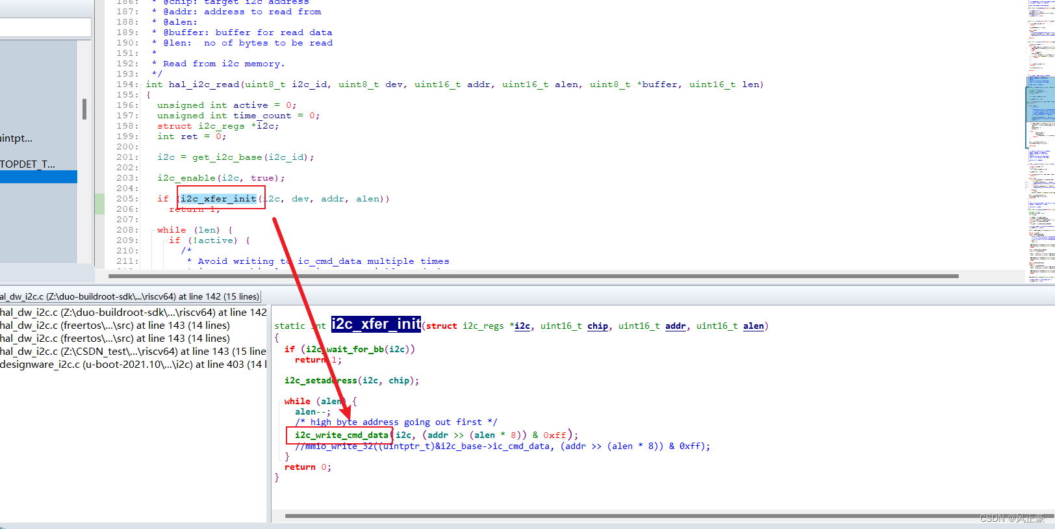
Task: Open first hal_dw_i2c.c freertos src line 143 result
Action: pyautogui.click(x=115, y=325)
